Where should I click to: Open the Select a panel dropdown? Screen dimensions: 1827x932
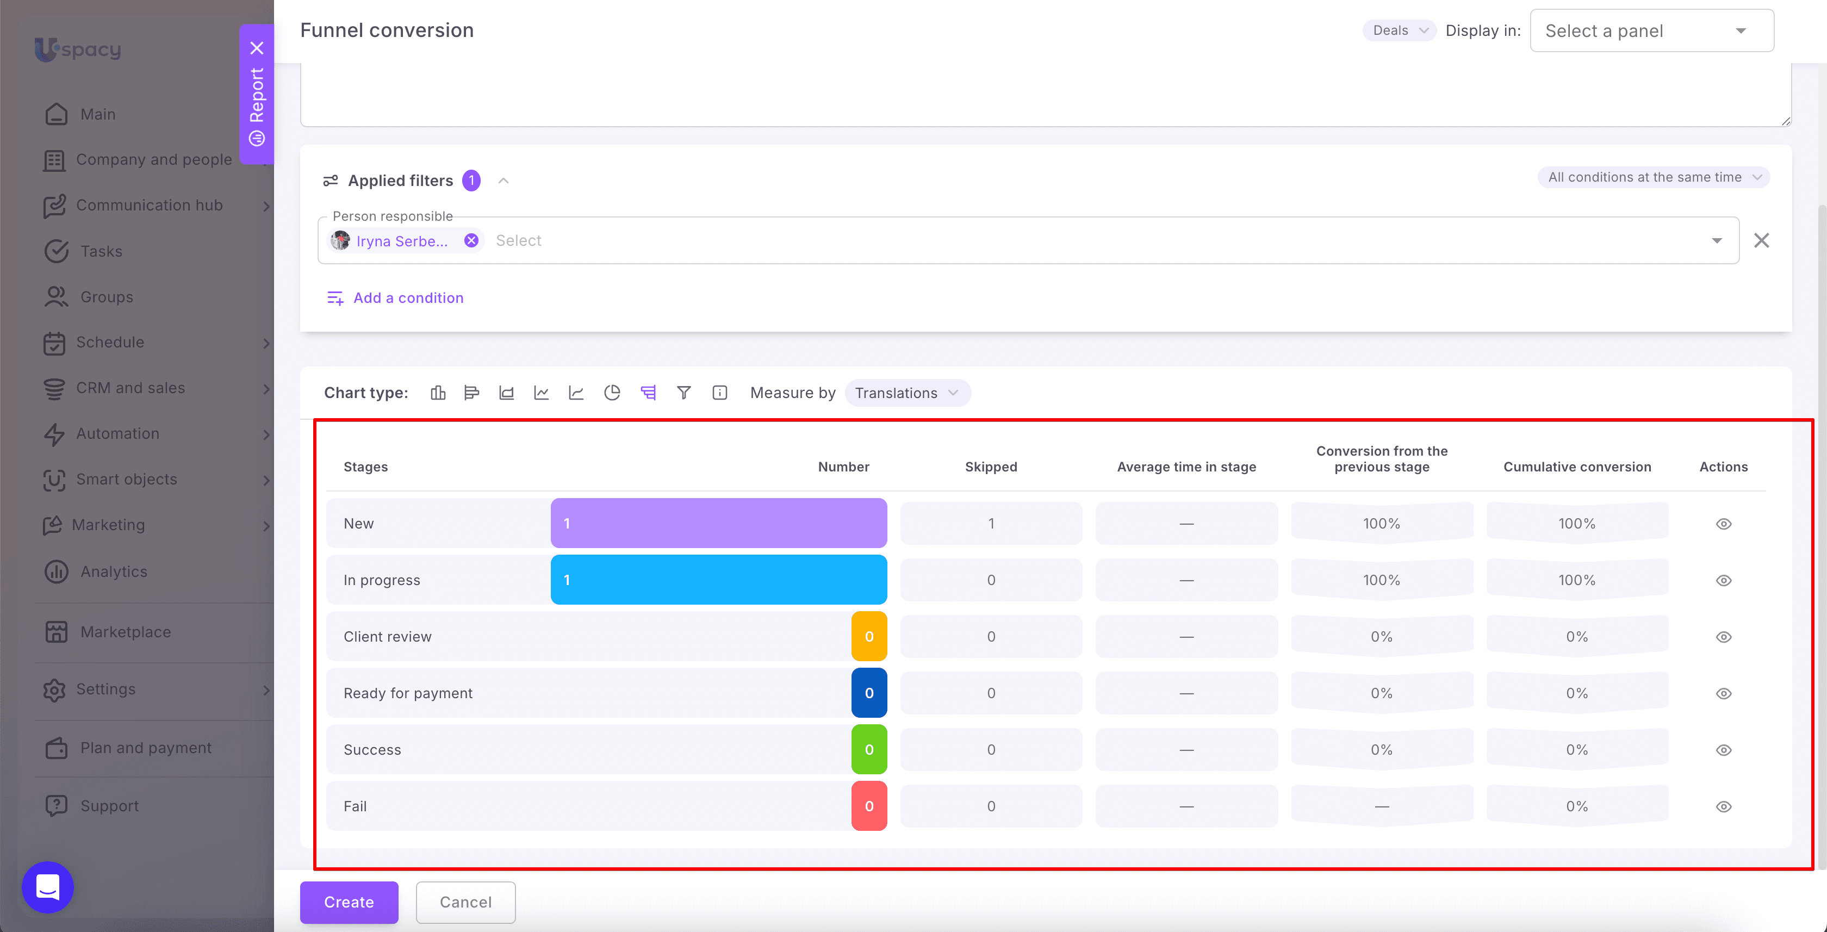pyautogui.click(x=1652, y=30)
